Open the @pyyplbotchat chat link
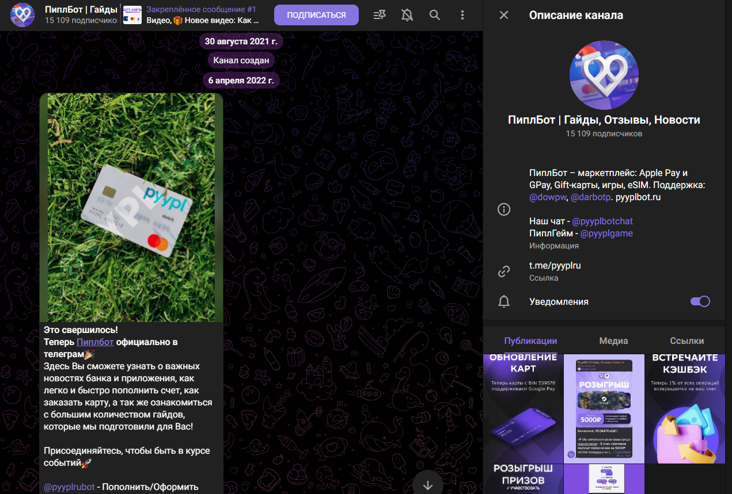The image size is (732, 494). (602, 221)
